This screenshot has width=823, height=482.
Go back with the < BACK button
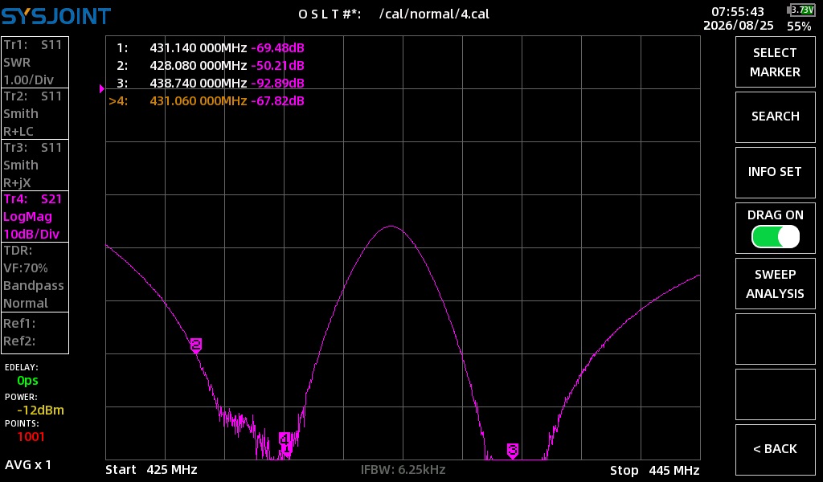point(776,450)
